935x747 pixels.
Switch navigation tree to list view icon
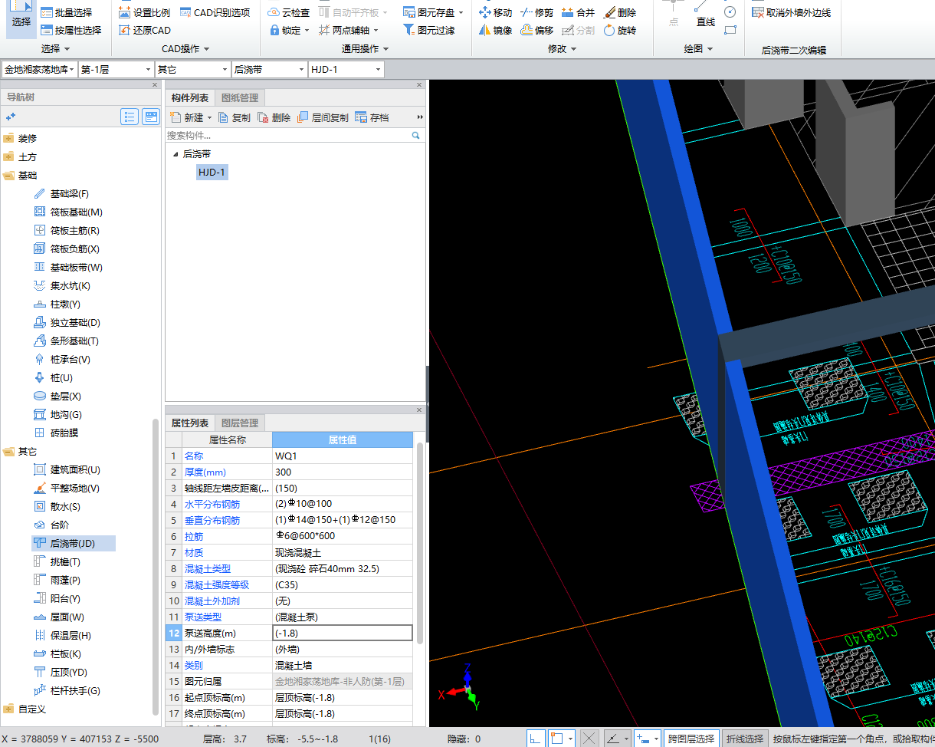(130, 117)
